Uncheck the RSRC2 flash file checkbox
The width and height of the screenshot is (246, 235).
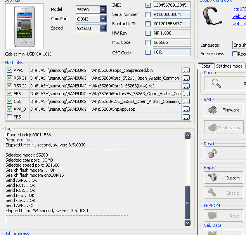coord(9,86)
